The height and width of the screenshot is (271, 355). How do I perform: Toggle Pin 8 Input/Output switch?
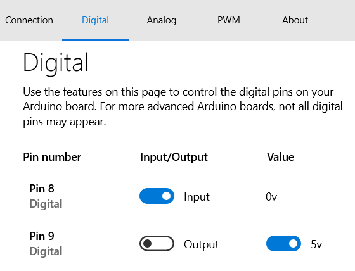(x=157, y=196)
